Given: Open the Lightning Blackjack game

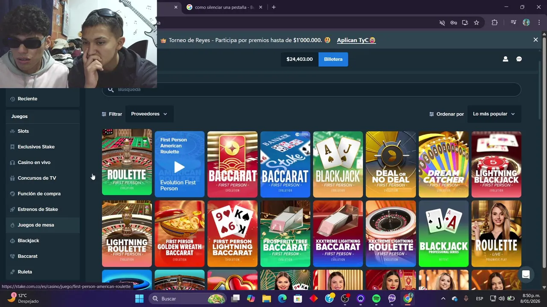Looking at the screenshot, I should [496, 164].
